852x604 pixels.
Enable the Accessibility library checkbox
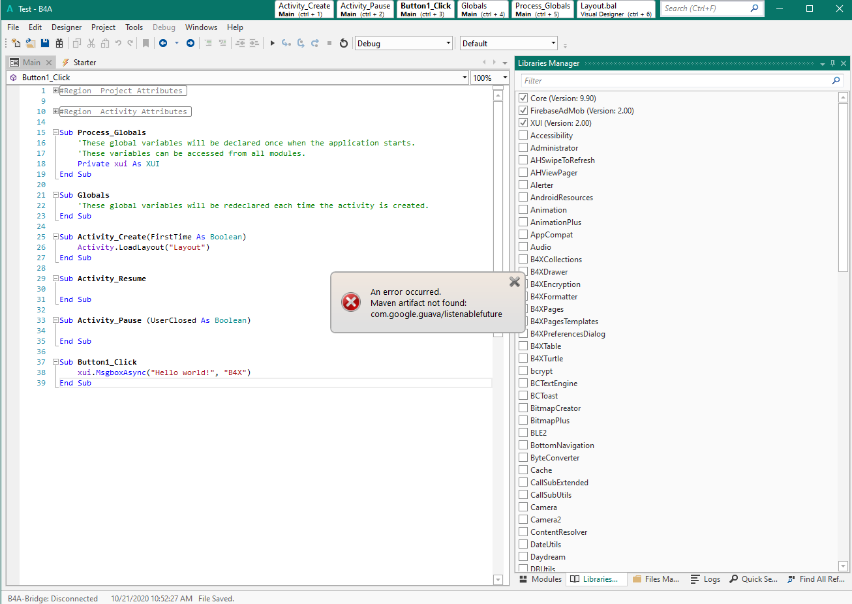click(523, 136)
